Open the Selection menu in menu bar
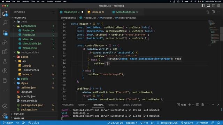 (x=25, y=1)
